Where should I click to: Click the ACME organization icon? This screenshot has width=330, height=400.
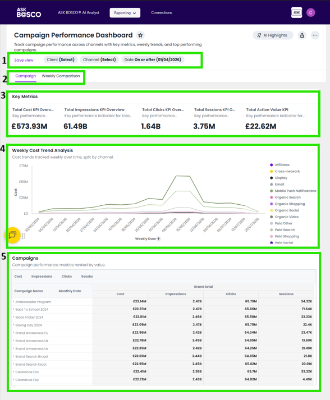pos(296,12)
